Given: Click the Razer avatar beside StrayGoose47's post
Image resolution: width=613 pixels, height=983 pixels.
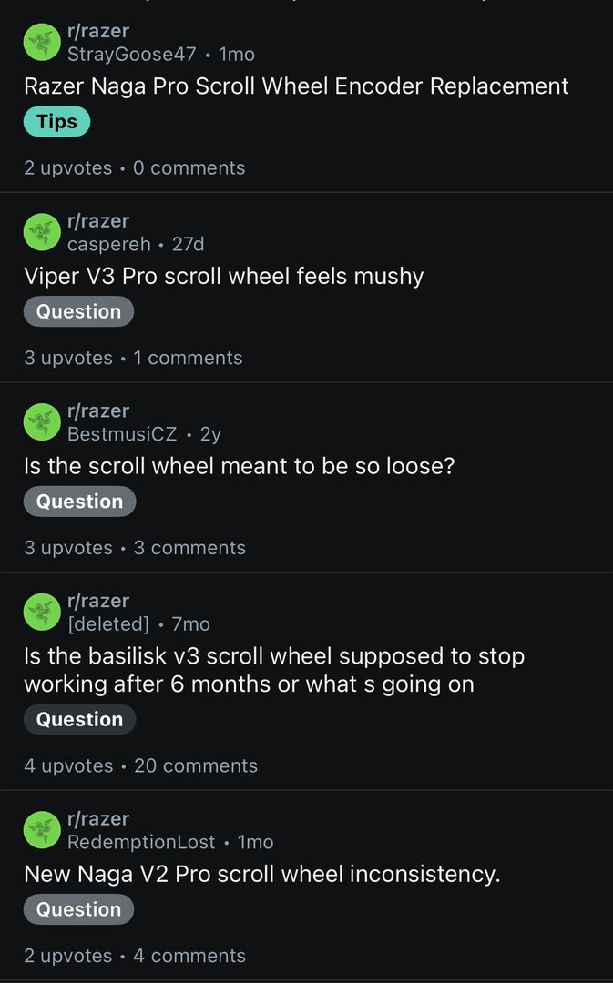Looking at the screenshot, I should [42, 43].
